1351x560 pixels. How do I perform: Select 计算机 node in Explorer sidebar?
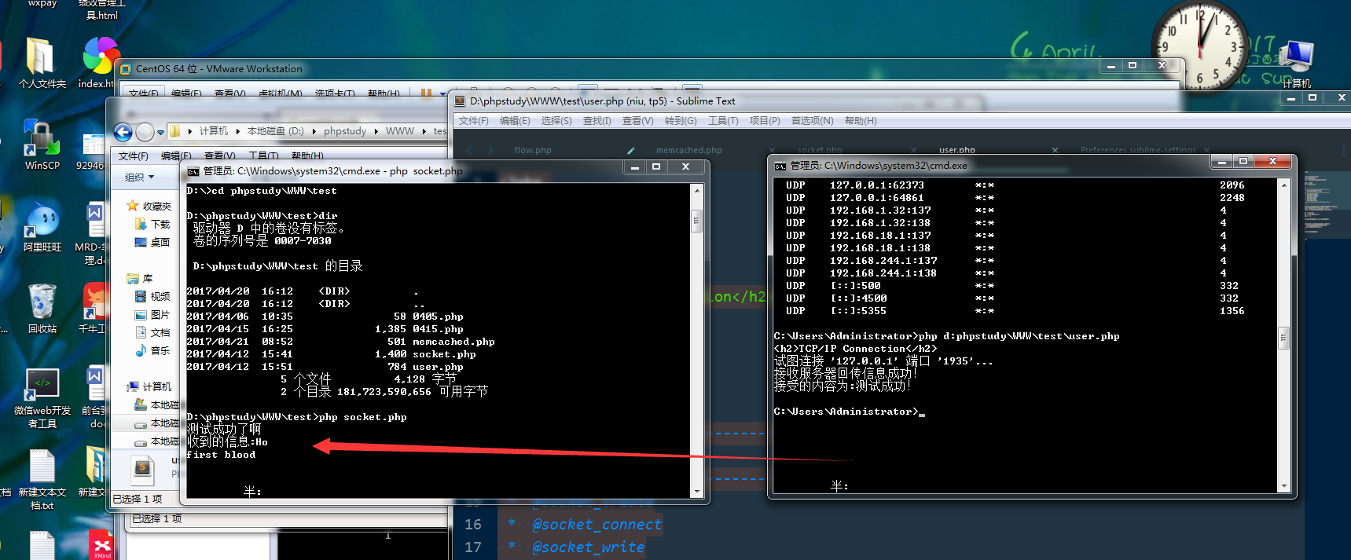pos(149,386)
